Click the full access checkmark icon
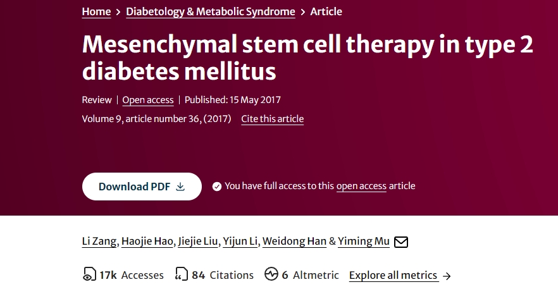 click(x=217, y=186)
